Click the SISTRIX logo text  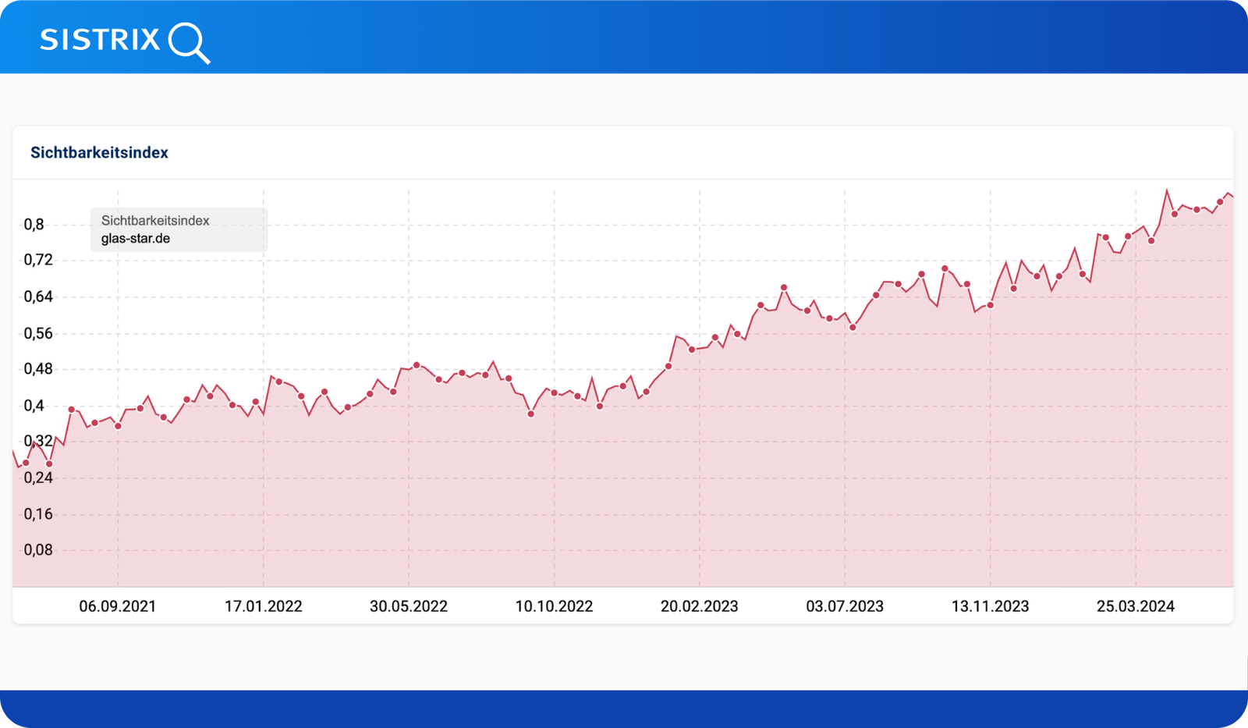pos(100,40)
